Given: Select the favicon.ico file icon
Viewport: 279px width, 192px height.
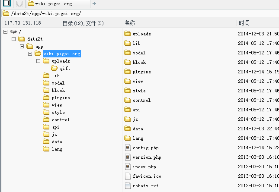Looking at the screenshot, I should click(x=128, y=176).
